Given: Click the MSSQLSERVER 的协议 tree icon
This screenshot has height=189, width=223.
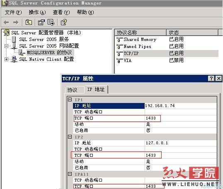Looking at the screenshot, I should (x=22, y=53).
